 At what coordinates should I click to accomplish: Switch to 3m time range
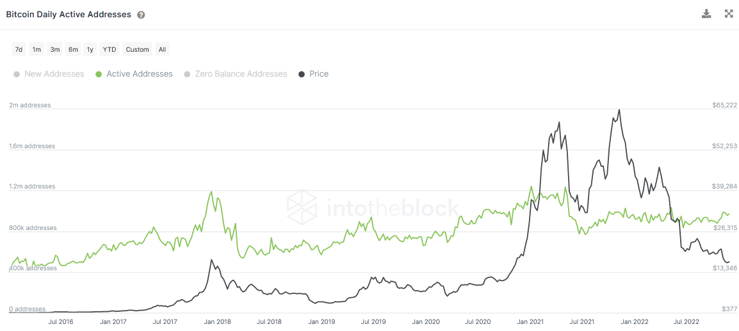(55, 49)
